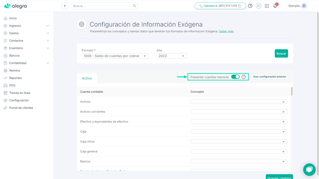The width and height of the screenshot is (319, 179).
Task: Open Bancos menu label in sidebar
Action: (x=14, y=56)
